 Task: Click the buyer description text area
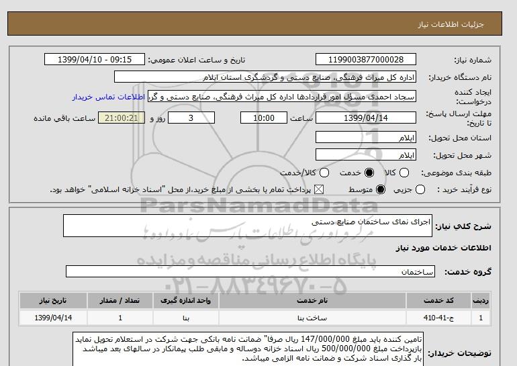248,349
